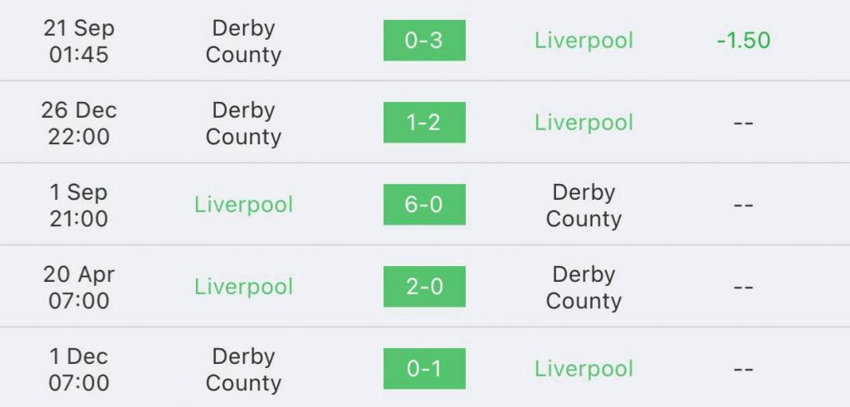Select Liverpool in the 26 Dec match
850x407 pixels.
click(x=584, y=123)
